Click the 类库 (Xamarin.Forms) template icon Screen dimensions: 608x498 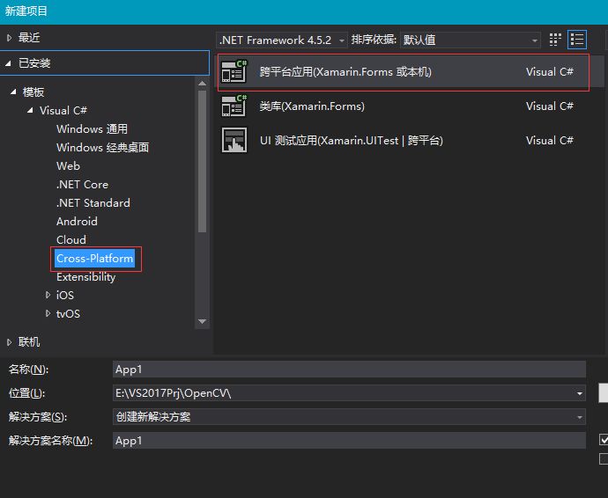(x=234, y=106)
